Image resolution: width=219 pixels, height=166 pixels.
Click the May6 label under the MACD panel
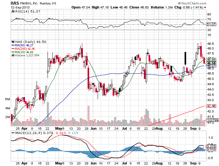(60, 163)
